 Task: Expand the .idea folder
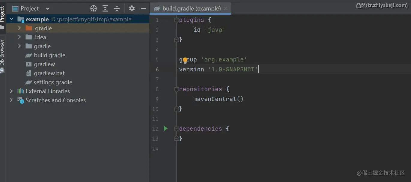pyautogui.click(x=19, y=37)
